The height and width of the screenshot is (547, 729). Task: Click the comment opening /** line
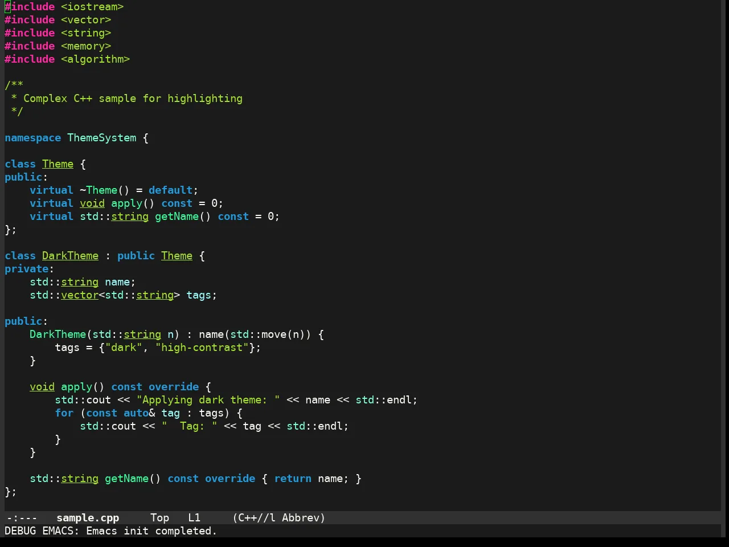(x=14, y=85)
